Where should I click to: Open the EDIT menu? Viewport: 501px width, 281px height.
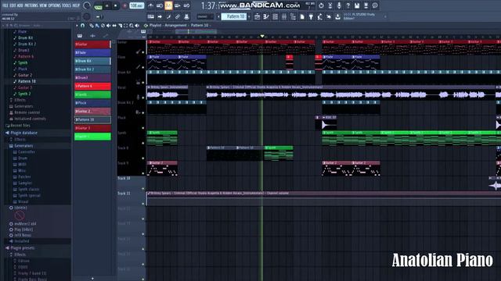coord(13,5)
